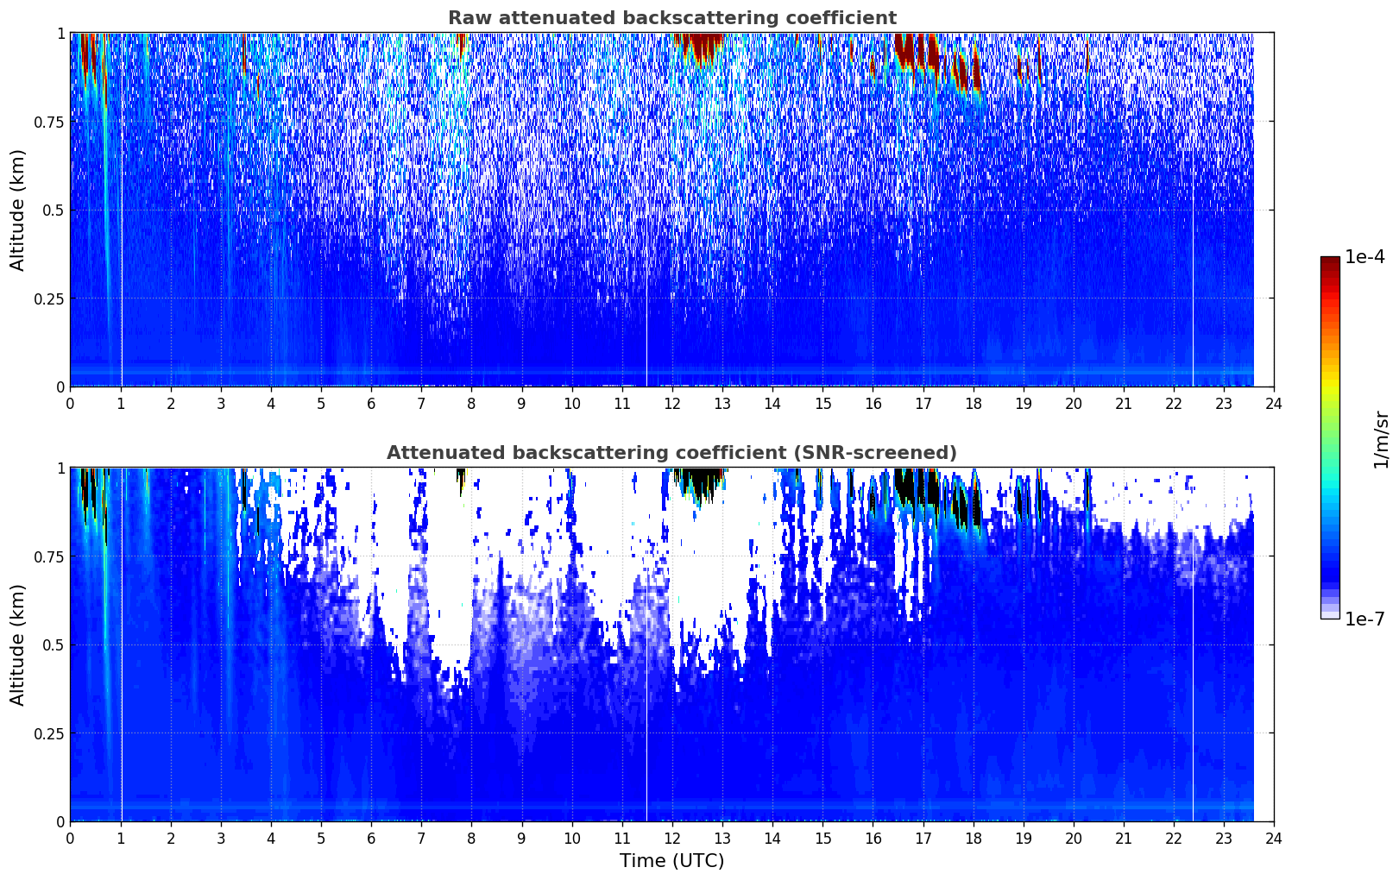Click the "Attenuated backscattering coefficient (SNR-screened)" title
Screen dimensions: 1399x880
point(671,453)
